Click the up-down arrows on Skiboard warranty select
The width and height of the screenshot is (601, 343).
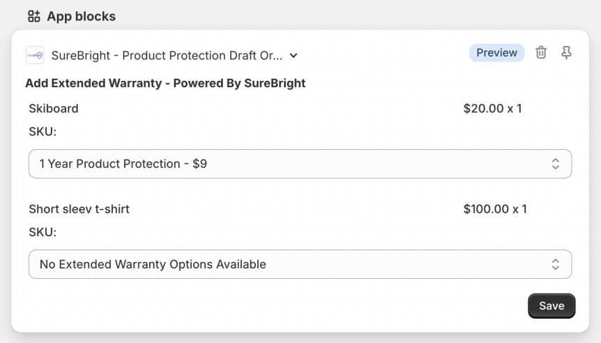tap(556, 164)
